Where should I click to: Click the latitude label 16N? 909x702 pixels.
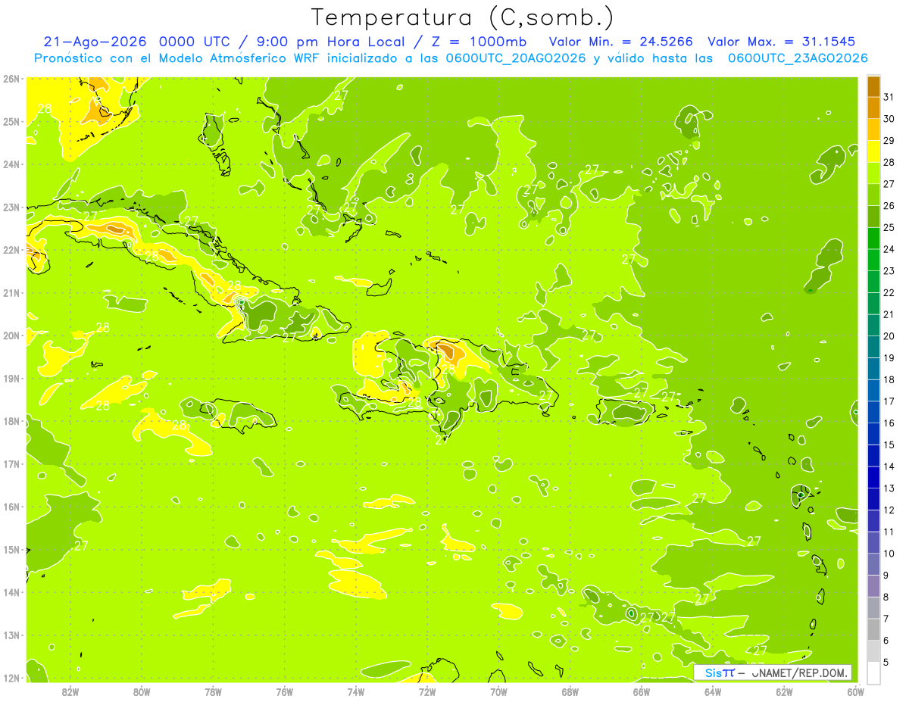(11, 507)
